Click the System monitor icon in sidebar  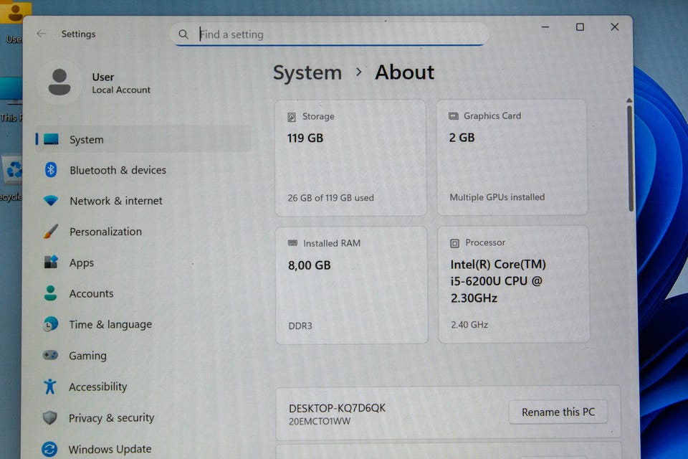tap(51, 139)
